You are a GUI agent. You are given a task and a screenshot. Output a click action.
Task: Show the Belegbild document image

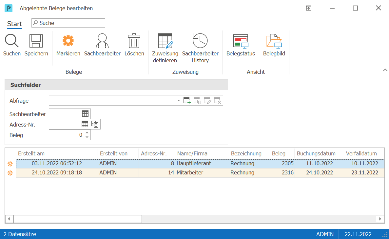point(274,41)
